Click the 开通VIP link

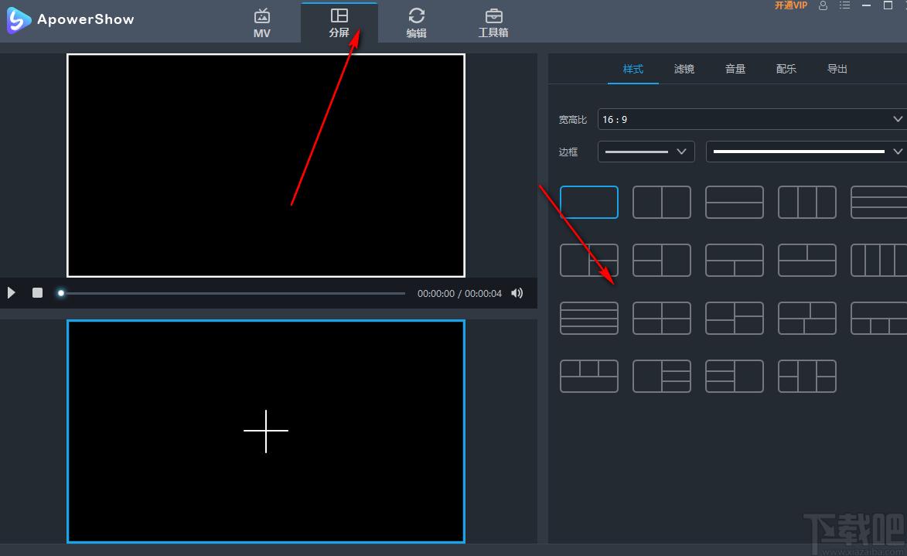pyautogui.click(x=791, y=5)
